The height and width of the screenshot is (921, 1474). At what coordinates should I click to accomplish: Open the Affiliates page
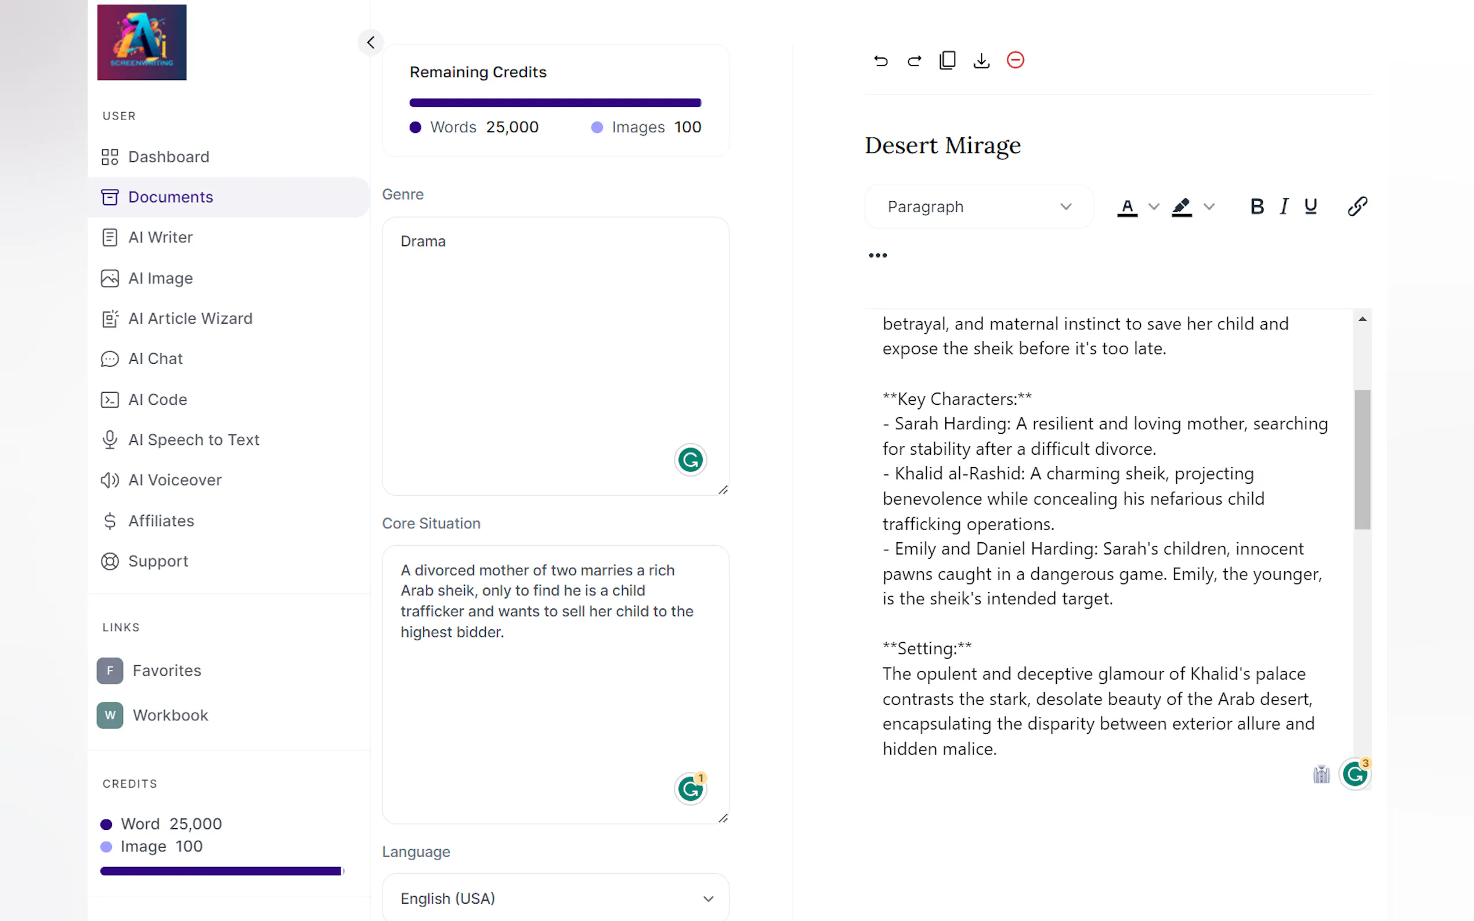click(160, 521)
